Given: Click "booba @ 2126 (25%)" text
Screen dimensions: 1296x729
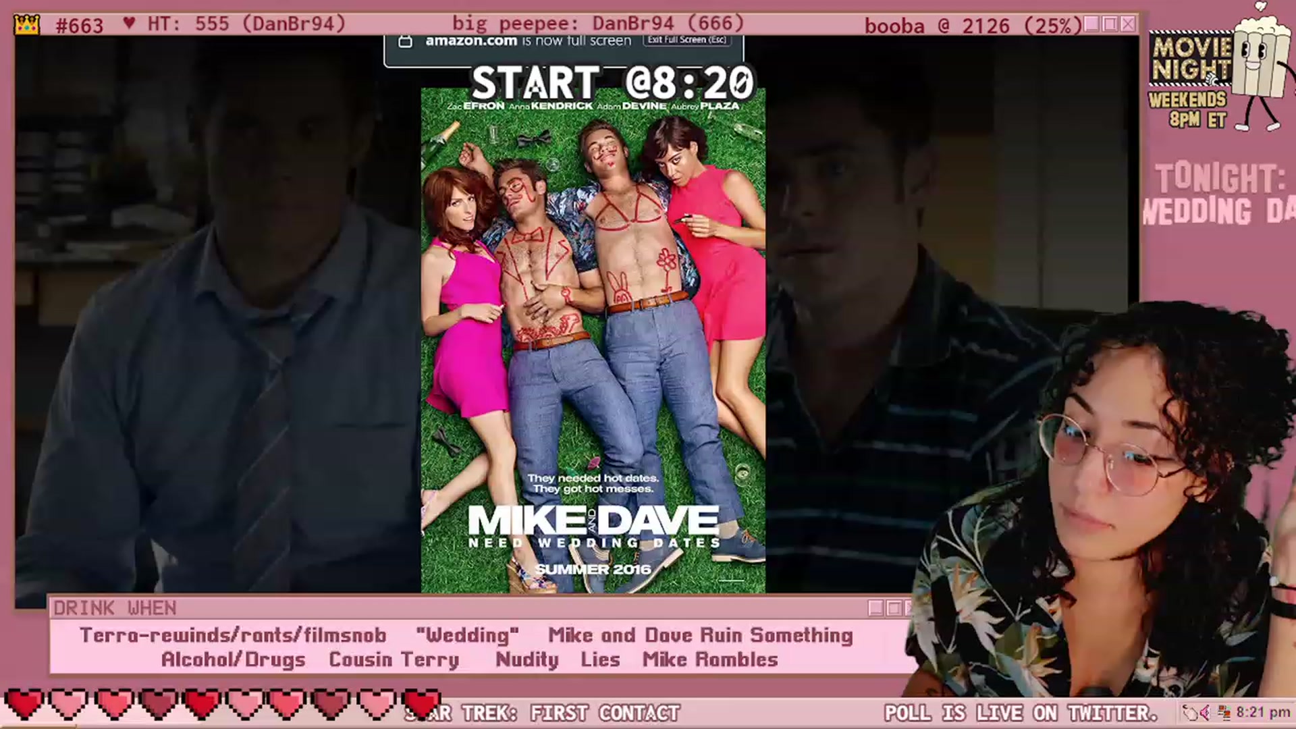Looking at the screenshot, I should pos(973,26).
